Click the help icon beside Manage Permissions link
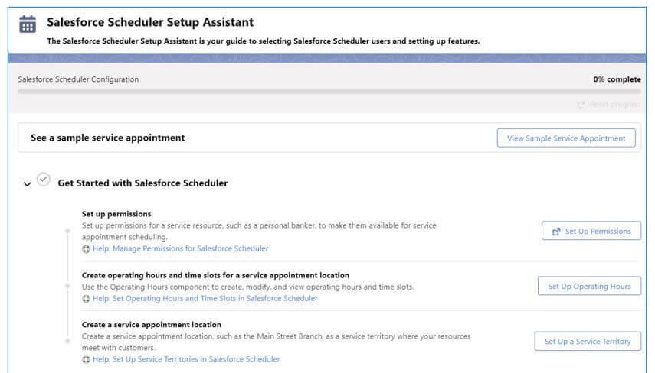The image size is (655, 373). [86, 249]
